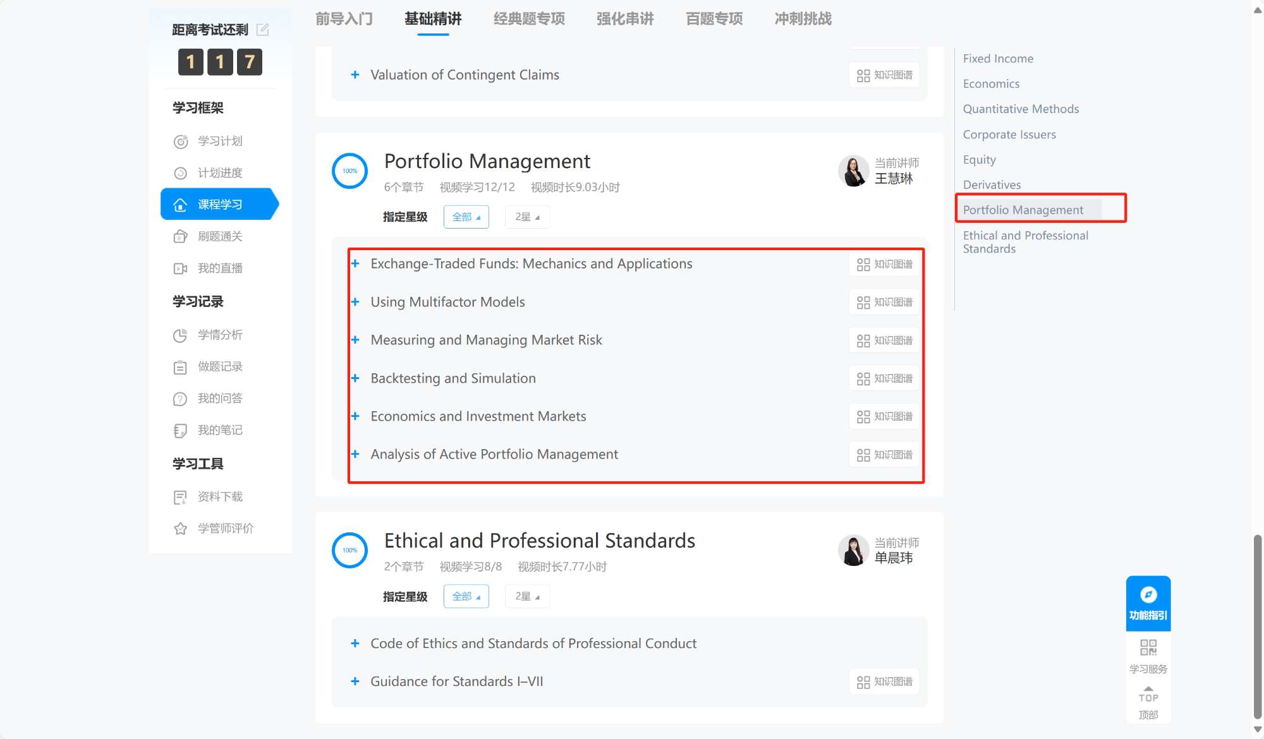
Task: Open 我的笔记 notes item
Action: point(219,430)
